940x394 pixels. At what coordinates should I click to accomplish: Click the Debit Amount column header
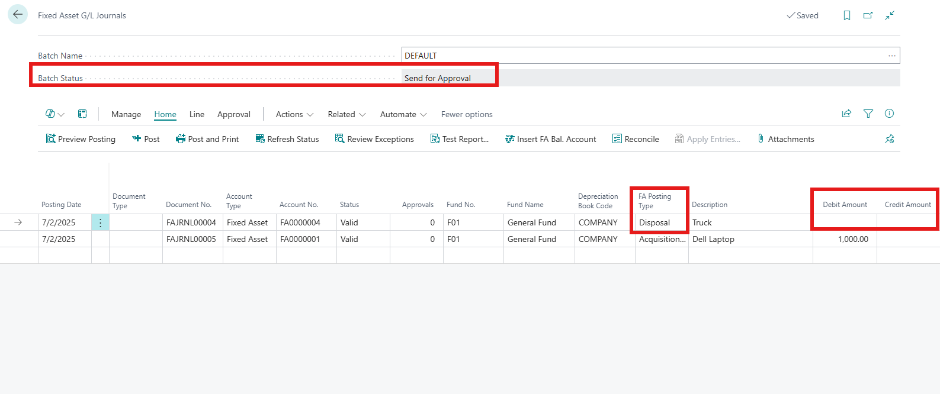click(845, 205)
